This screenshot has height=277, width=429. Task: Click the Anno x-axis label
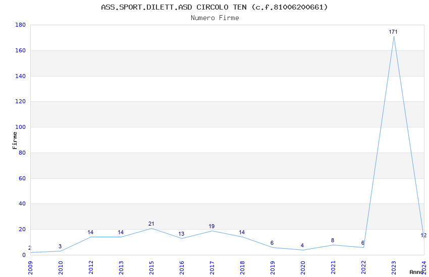(416, 272)
